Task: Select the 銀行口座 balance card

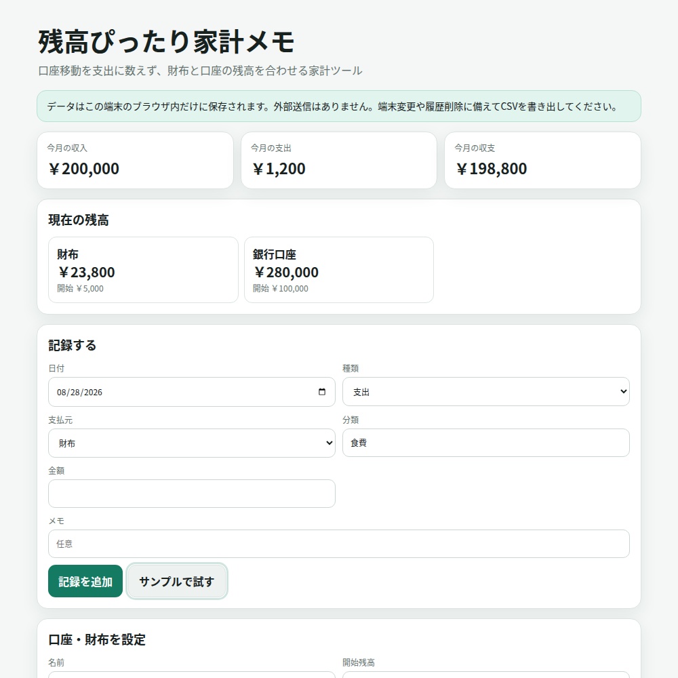Action: (x=338, y=270)
